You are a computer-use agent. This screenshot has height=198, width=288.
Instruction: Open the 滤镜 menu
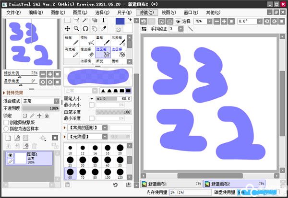145,12
